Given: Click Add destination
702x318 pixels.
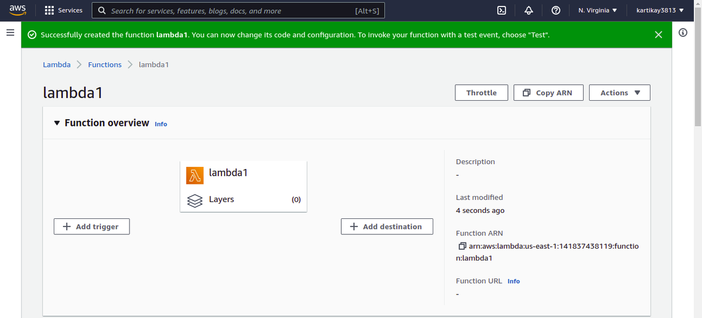Looking at the screenshot, I should [x=387, y=227].
